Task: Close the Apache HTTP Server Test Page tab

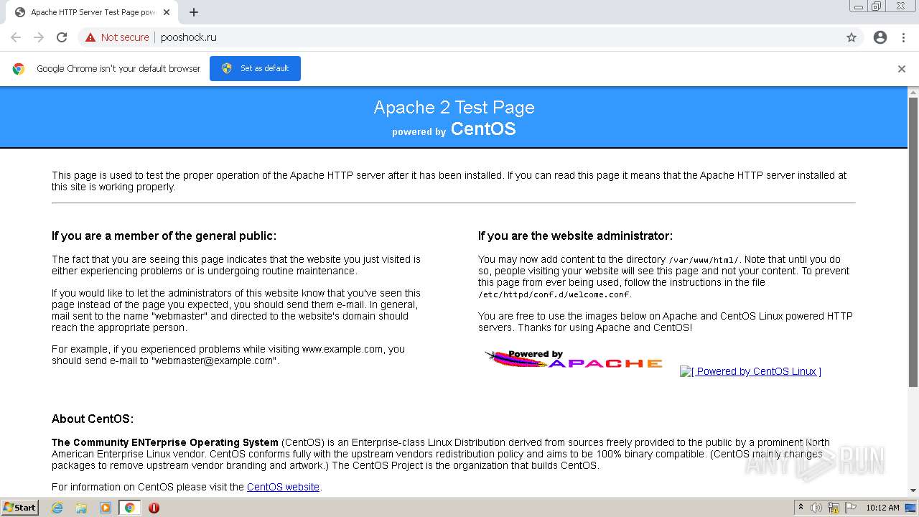Action: [167, 12]
